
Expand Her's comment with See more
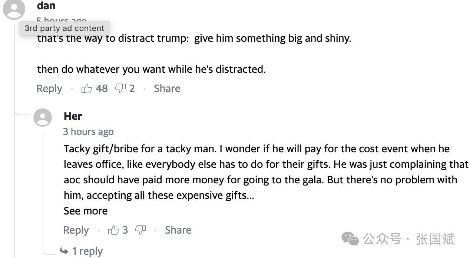click(x=86, y=211)
